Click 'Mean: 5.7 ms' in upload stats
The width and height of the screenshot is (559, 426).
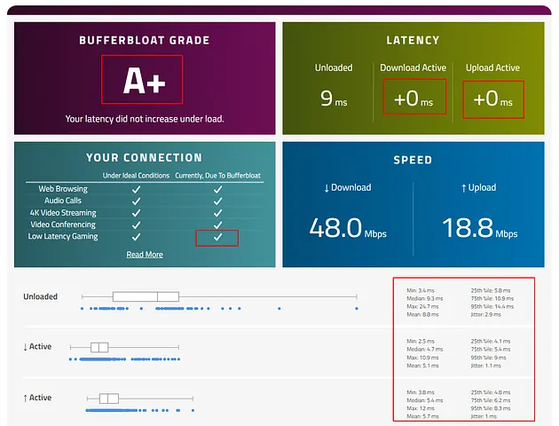(423, 416)
